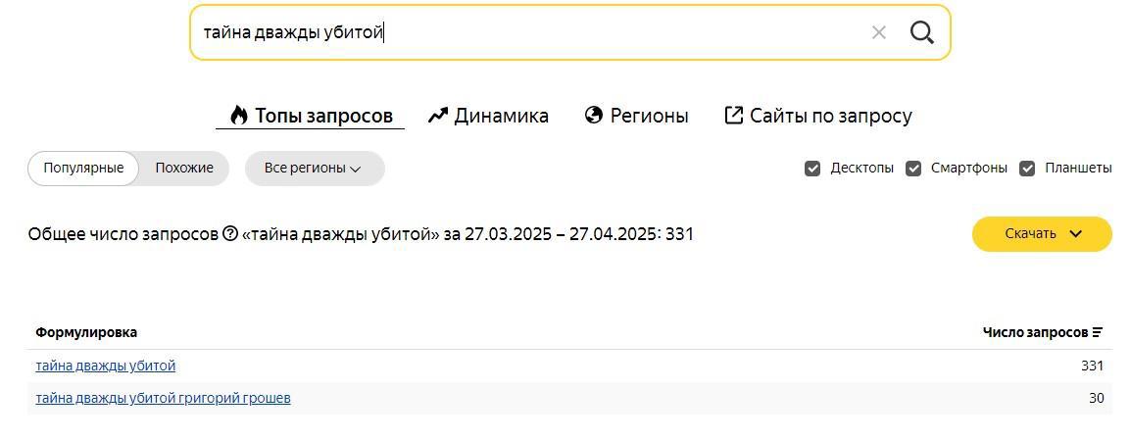Click the magnifying glass search icon
The width and height of the screenshot is (1130, 440).
coord(921,32)
